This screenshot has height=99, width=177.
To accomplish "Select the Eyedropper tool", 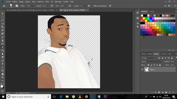I will pyautogui.click(x=2, y=30).
